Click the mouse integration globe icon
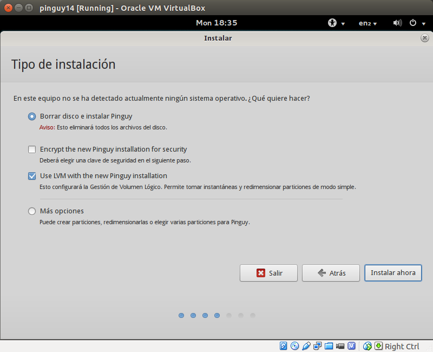 368,346
